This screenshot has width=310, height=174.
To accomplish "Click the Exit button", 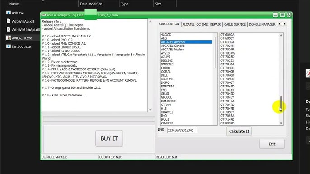I will [x=272, y=144].
